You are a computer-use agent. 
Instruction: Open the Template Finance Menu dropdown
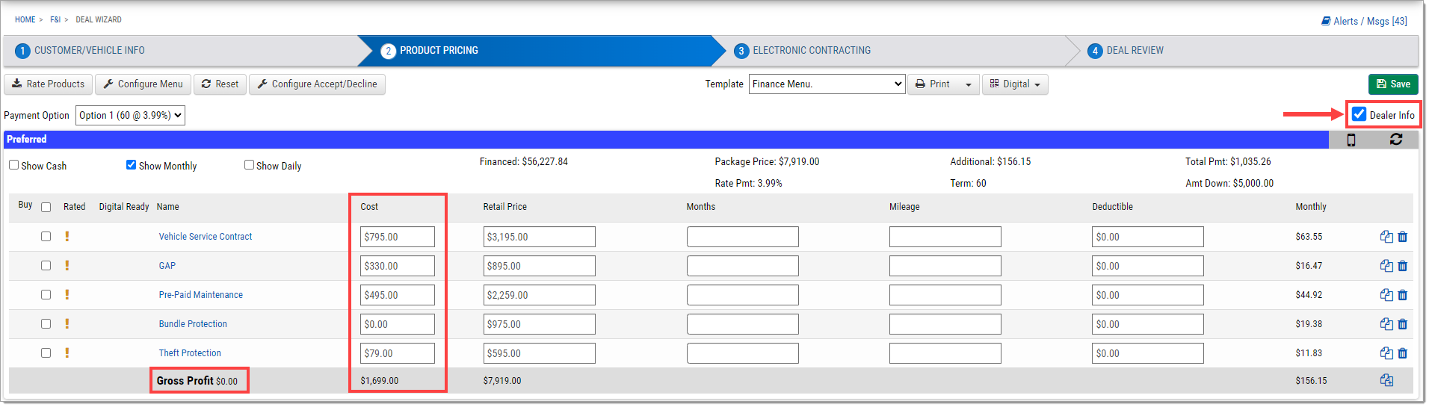point(827,84)
